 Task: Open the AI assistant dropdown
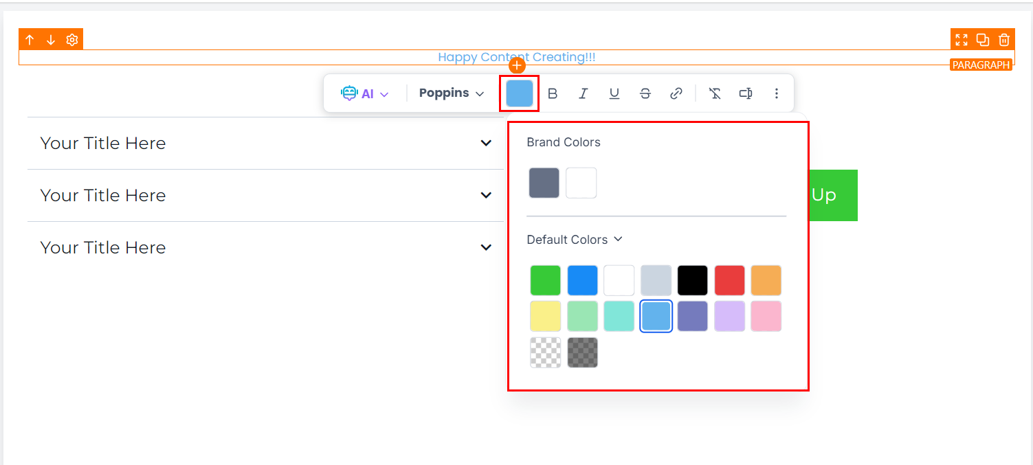pyautogui.click(x=365, y=93)
